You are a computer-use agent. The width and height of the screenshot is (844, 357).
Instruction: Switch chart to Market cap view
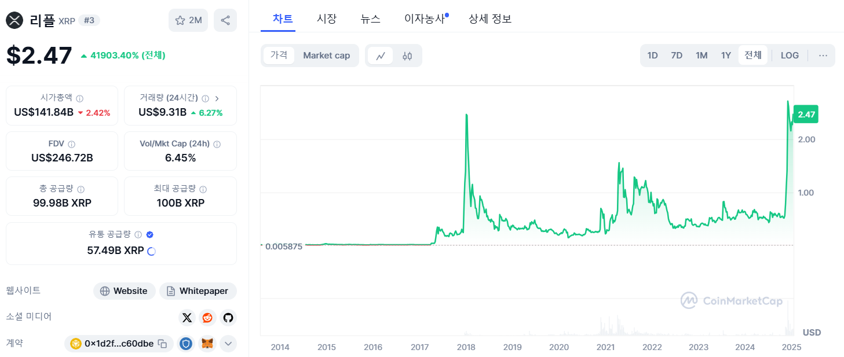[326, 56]
